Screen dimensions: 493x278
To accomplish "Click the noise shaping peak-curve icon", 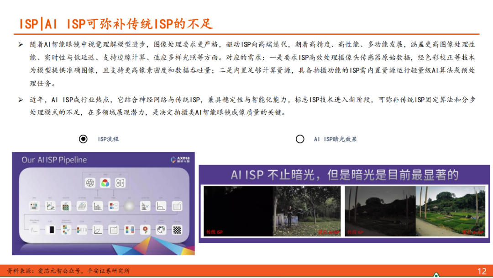I will coord(34,230).
